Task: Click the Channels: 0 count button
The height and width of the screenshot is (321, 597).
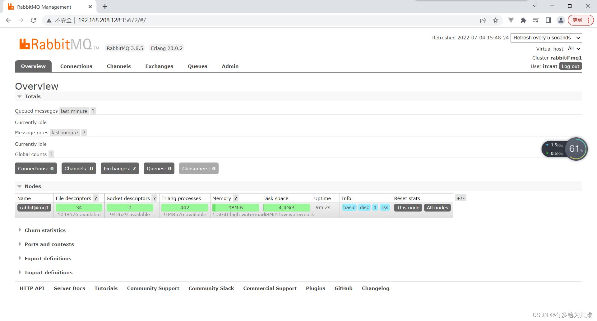Action: pos(79,168)
